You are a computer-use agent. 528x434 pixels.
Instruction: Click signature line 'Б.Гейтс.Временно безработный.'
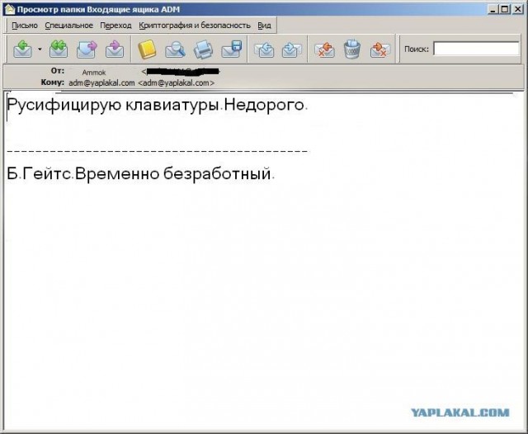coord(141,174)
